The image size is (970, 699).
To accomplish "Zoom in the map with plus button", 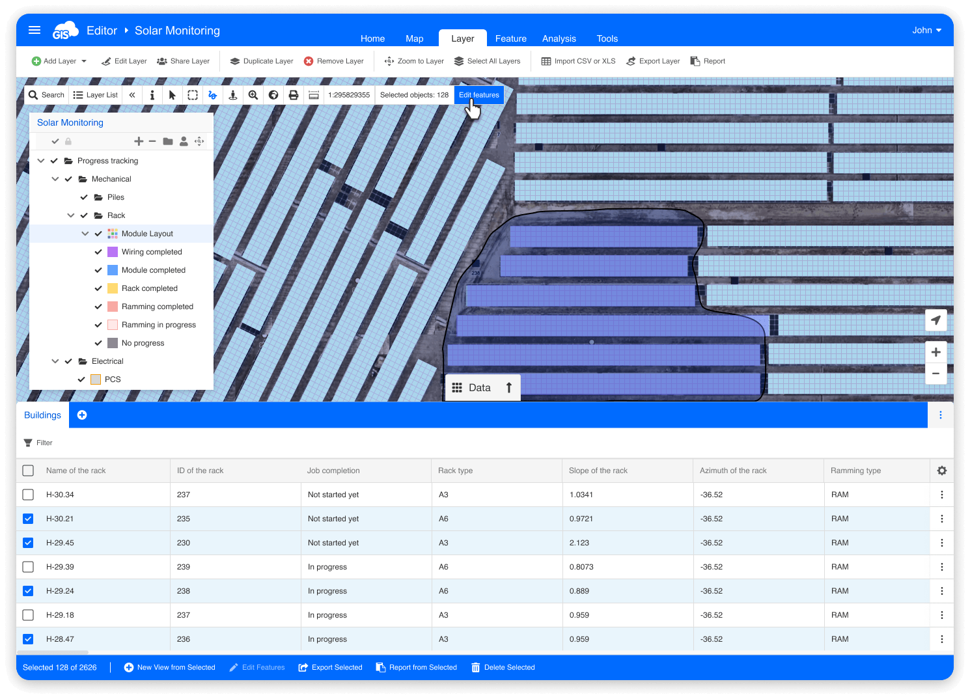I will tap(935, 352).
